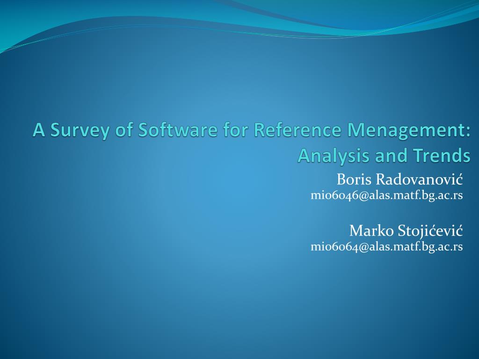Image resolution: width=479 pixels, height=359 pixels.
Task: Select the title line 'Analysis and Trends'
Action: tap(384, 155)
